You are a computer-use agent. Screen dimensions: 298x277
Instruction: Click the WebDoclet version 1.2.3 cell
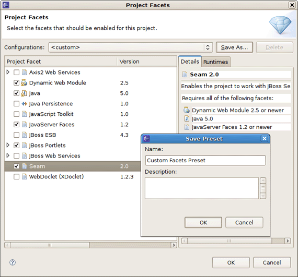coord(127,176)
